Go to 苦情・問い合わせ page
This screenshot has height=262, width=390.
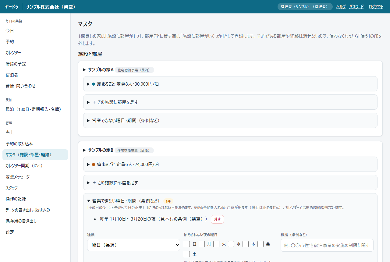[35, 86]
